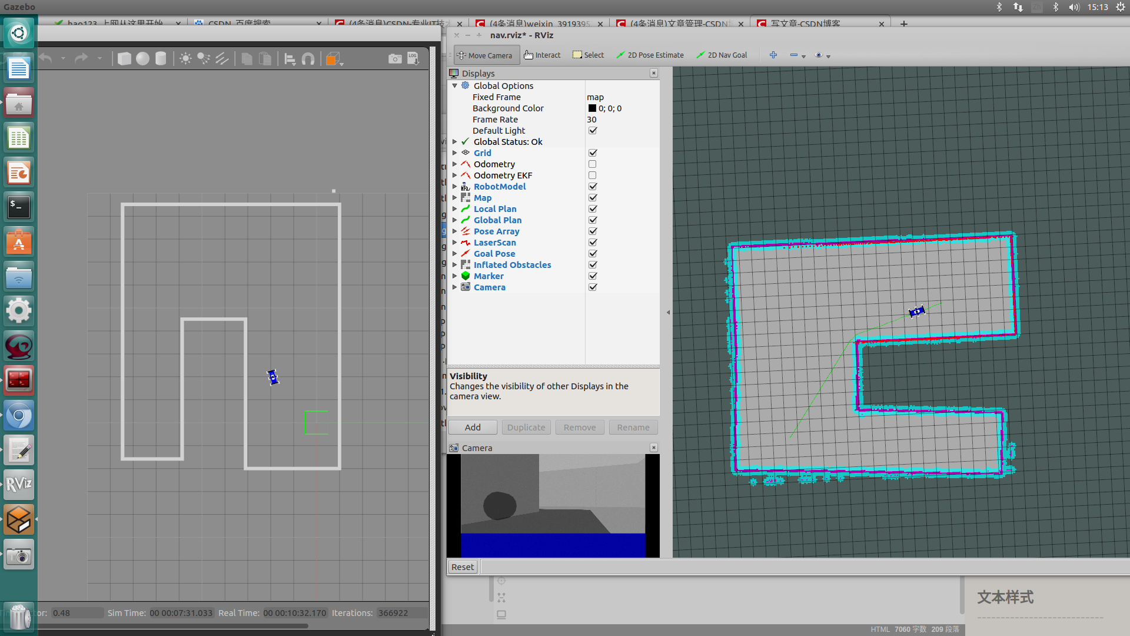The height and width of the screenshot is (636, 1130).
Task: Click the Add display button
Action: point(473,428)
